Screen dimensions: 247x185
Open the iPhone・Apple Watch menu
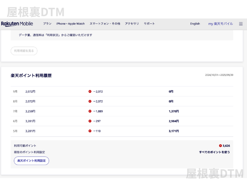pyautogui.click(x=70, y=24)
